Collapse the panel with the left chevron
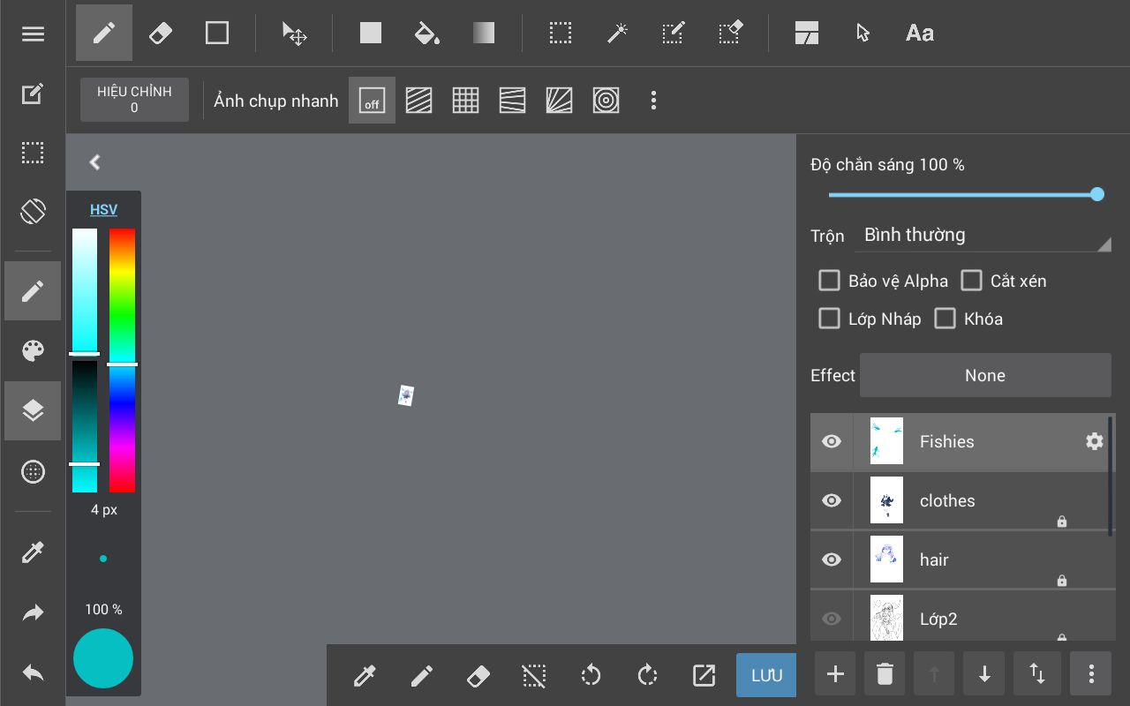 95,161
